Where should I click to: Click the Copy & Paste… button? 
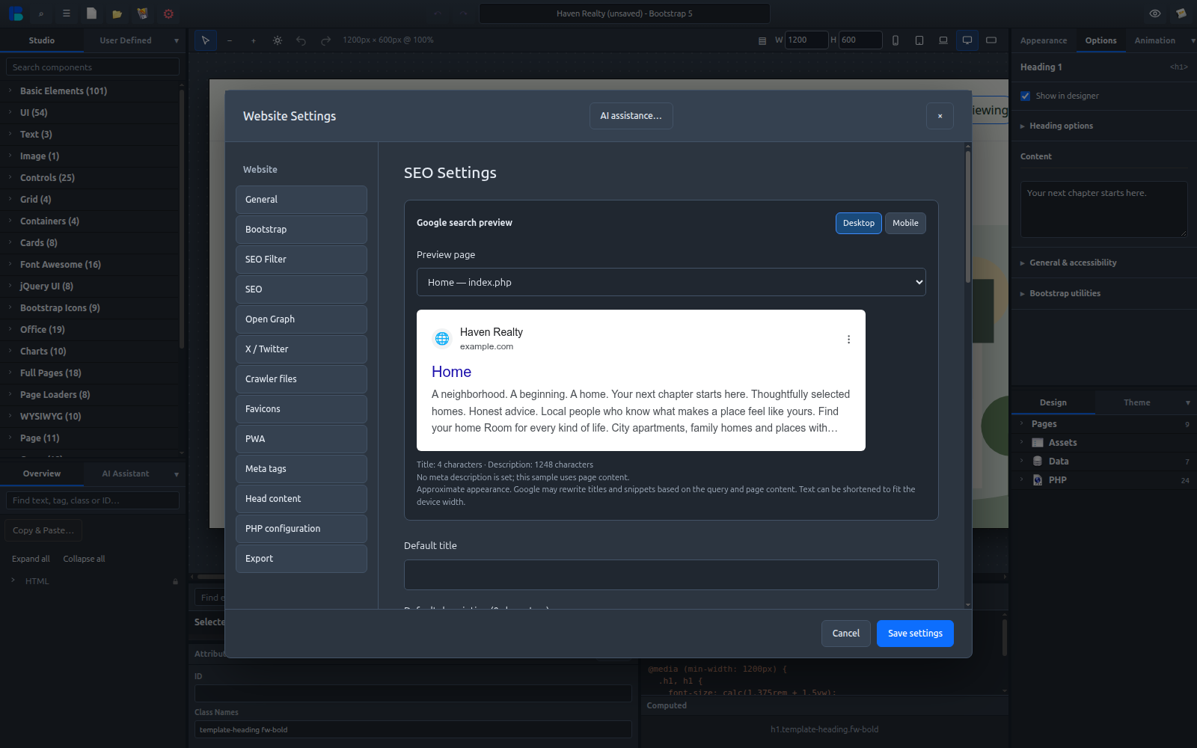point(43,530)
